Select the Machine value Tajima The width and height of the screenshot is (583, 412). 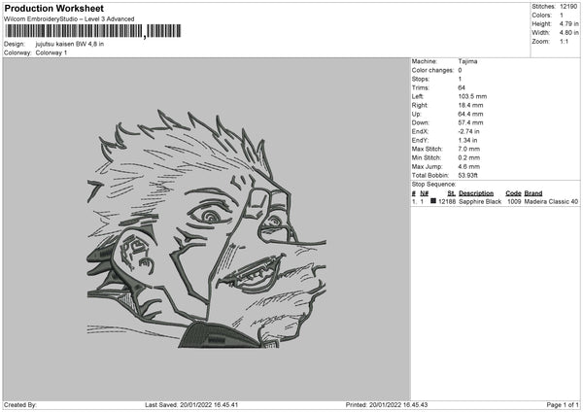pyautogui.click(x=467, y=61)
